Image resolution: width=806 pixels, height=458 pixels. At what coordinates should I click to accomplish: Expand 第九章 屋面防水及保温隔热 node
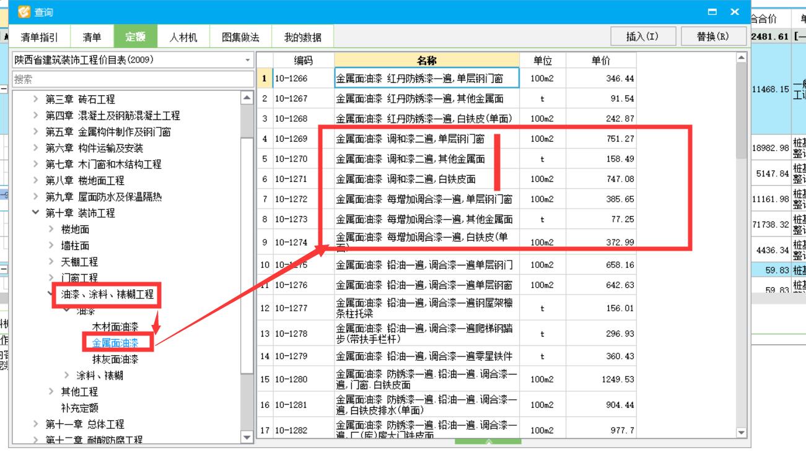click(x=35, y=197)
